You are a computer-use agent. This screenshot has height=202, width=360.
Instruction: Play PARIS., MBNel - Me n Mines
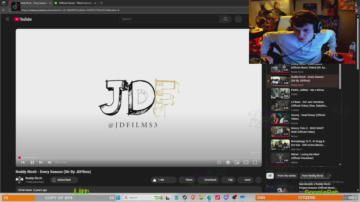point(303,94)
